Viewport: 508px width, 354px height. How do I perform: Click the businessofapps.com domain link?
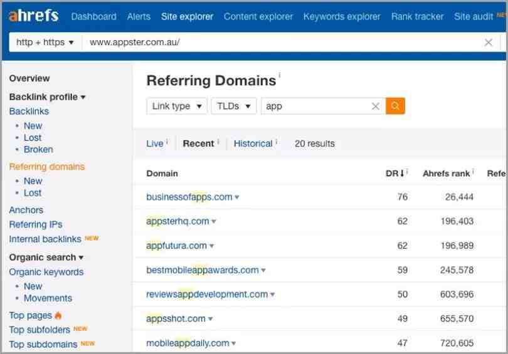(189, 197)
